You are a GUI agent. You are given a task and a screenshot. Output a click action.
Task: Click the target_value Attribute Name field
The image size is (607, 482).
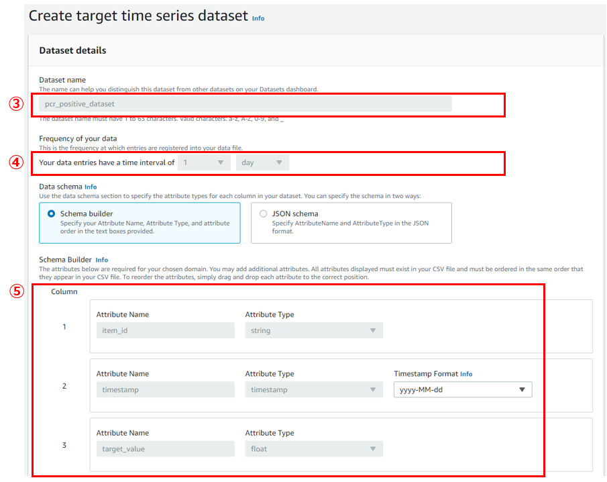165,448
